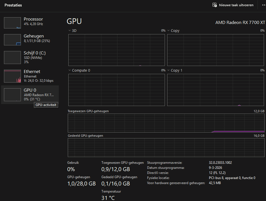The width and height of the screenshot is (266, 201).
Task: Click the Prestaties page title
Action: (x=13, y=5)
